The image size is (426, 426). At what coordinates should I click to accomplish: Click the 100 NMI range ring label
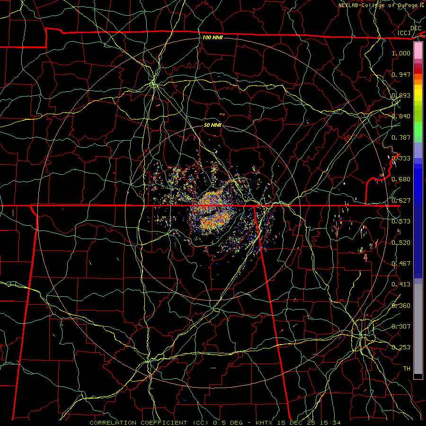(x=213, y=37)
